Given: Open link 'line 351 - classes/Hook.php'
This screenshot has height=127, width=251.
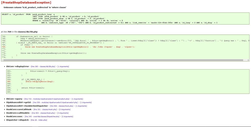Looking at the screenshot, I should pos(45,109).
